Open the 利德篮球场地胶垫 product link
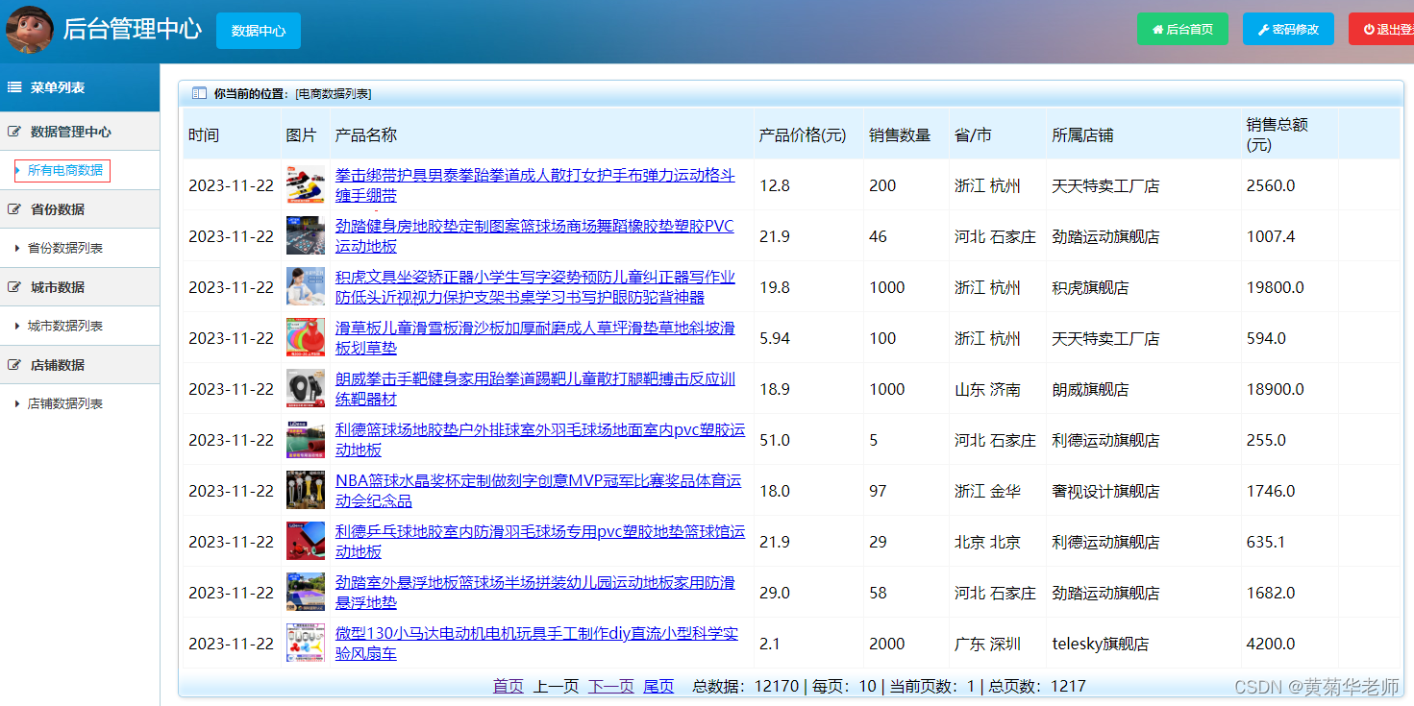Screen dimensions: 1414x706 pyautogui.click(x=539, y=440)
